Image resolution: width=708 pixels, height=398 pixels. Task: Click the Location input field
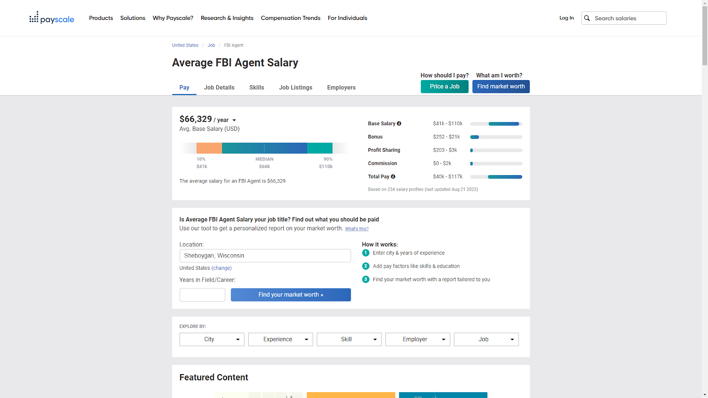(265, 256)
